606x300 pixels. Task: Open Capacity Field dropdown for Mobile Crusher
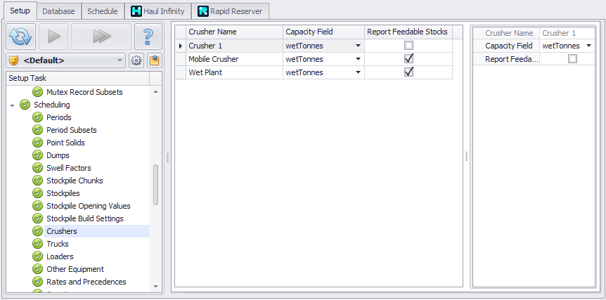click(359, 59)
